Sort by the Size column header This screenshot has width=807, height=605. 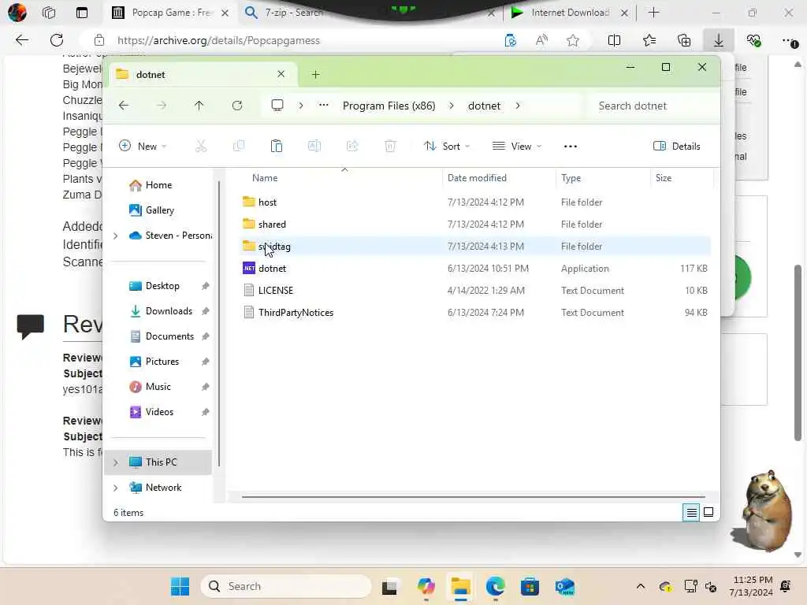point(664,178)
